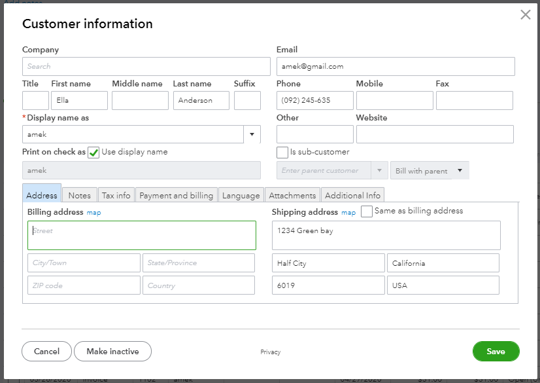Viewport: 540px width, 383px height.
Task: Close the Customer information dialog
Action: pos(525,15)
